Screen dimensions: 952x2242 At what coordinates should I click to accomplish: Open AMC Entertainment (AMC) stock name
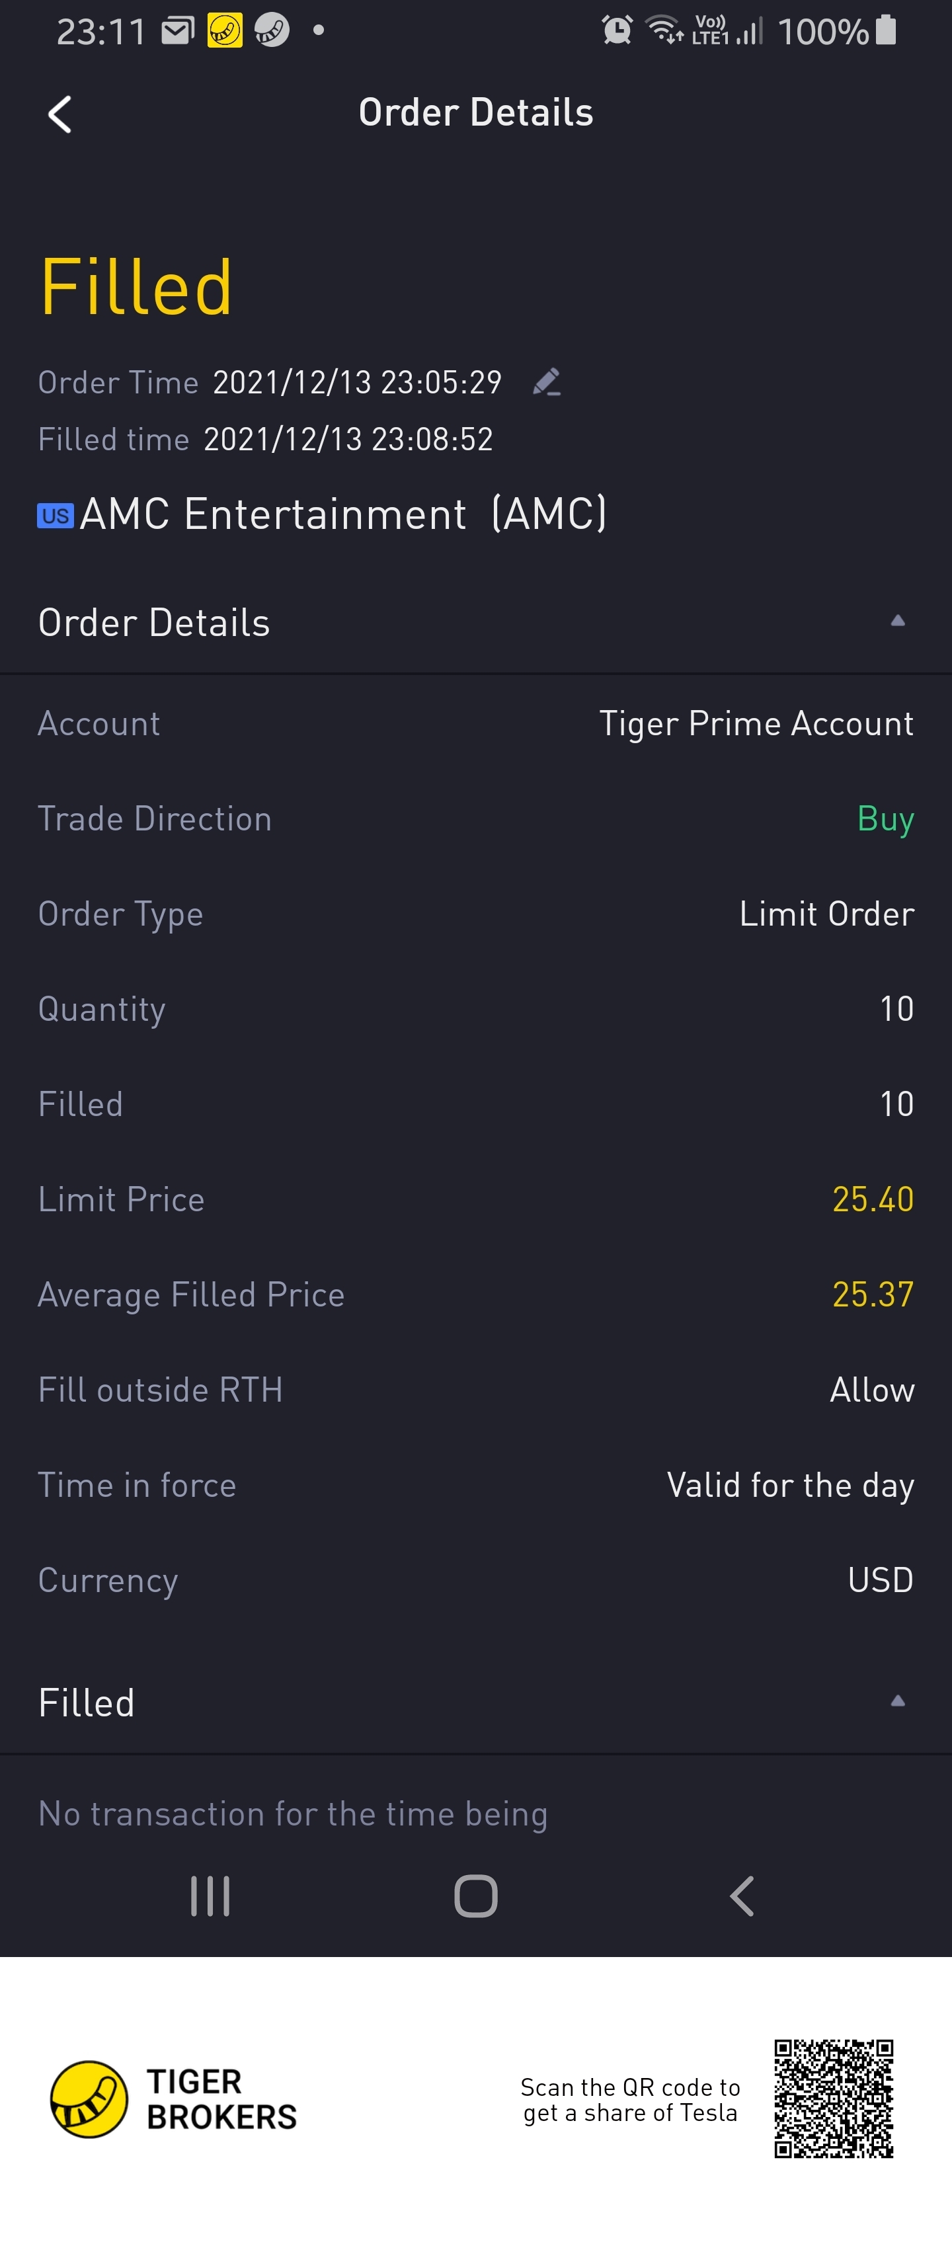click(x=343, y=514)
